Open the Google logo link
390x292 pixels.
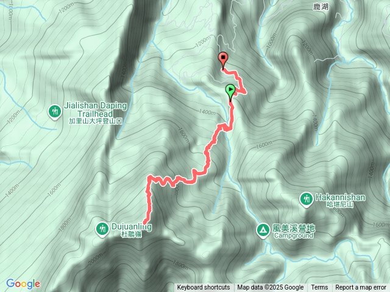(x=23, y=283)
